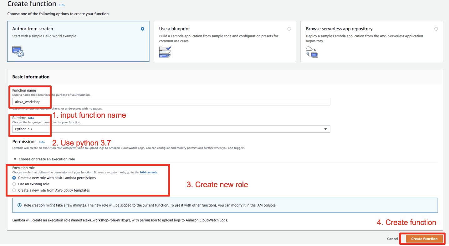This screenshot has width=449, height=246.
Task: Click the Create function button
Action: pyautogui.click(x=424, y=239)
